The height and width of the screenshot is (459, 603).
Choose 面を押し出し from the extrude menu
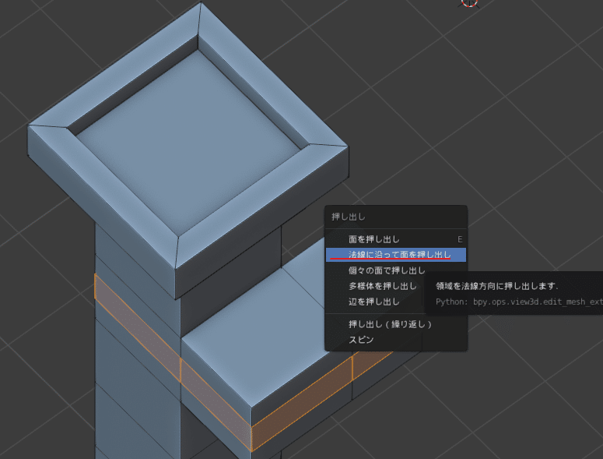click(396, 239)
